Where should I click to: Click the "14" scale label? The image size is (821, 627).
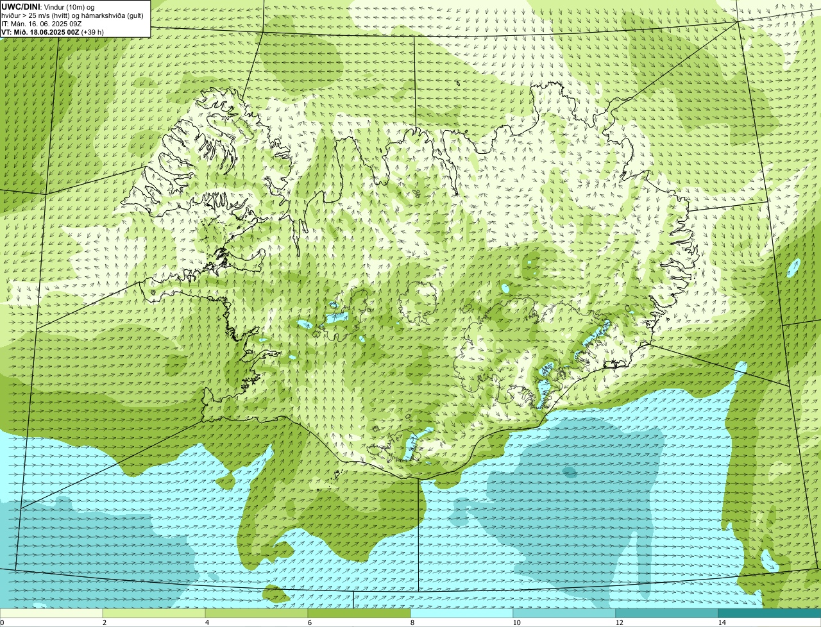[x=722, y=623]
